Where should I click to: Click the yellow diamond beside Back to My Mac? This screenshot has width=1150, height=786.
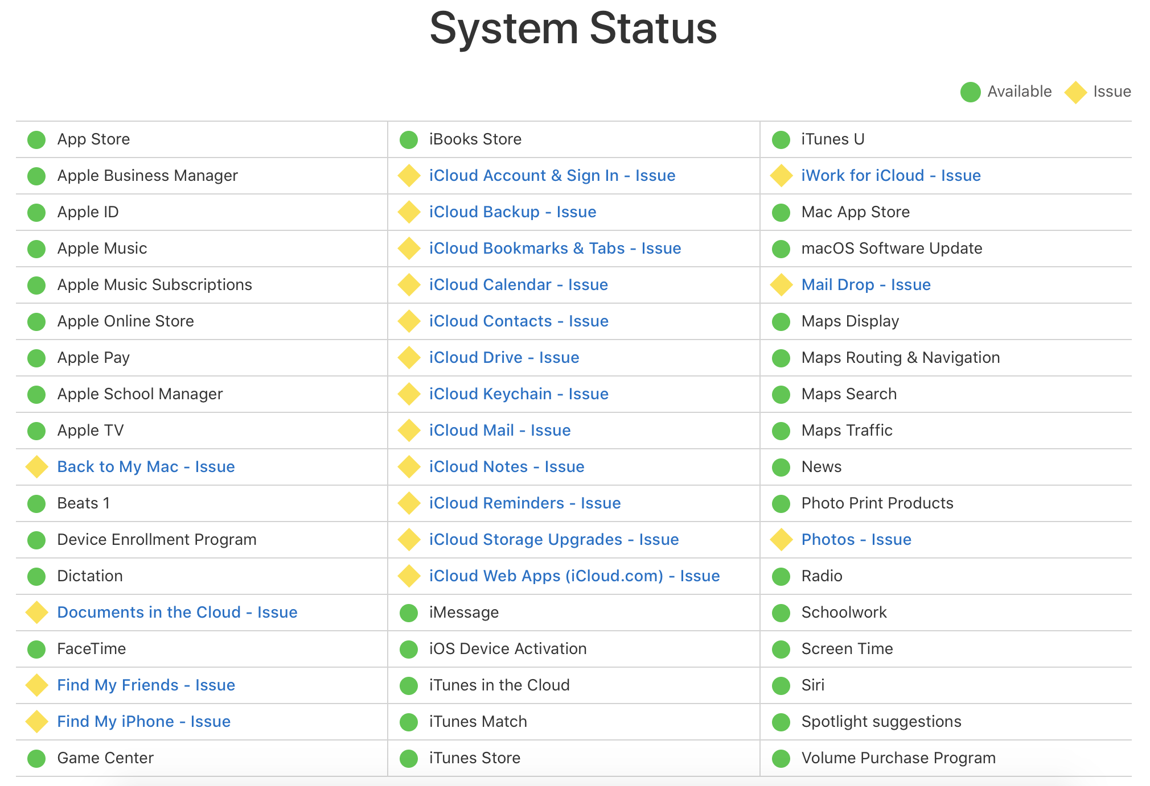35,466
